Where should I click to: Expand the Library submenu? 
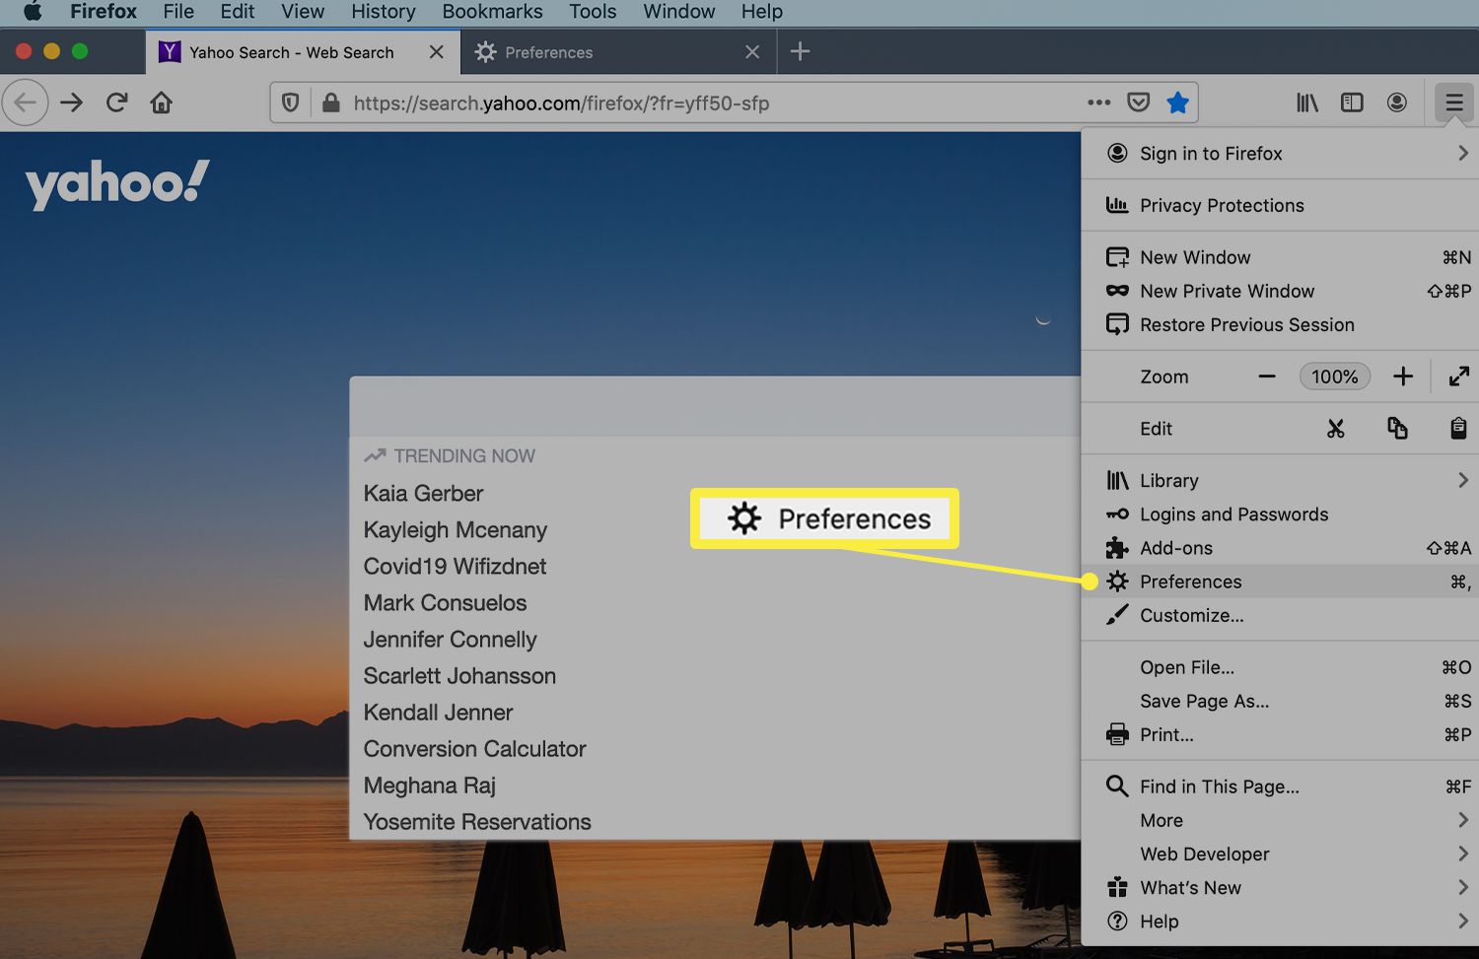(x=1280, y=480)
